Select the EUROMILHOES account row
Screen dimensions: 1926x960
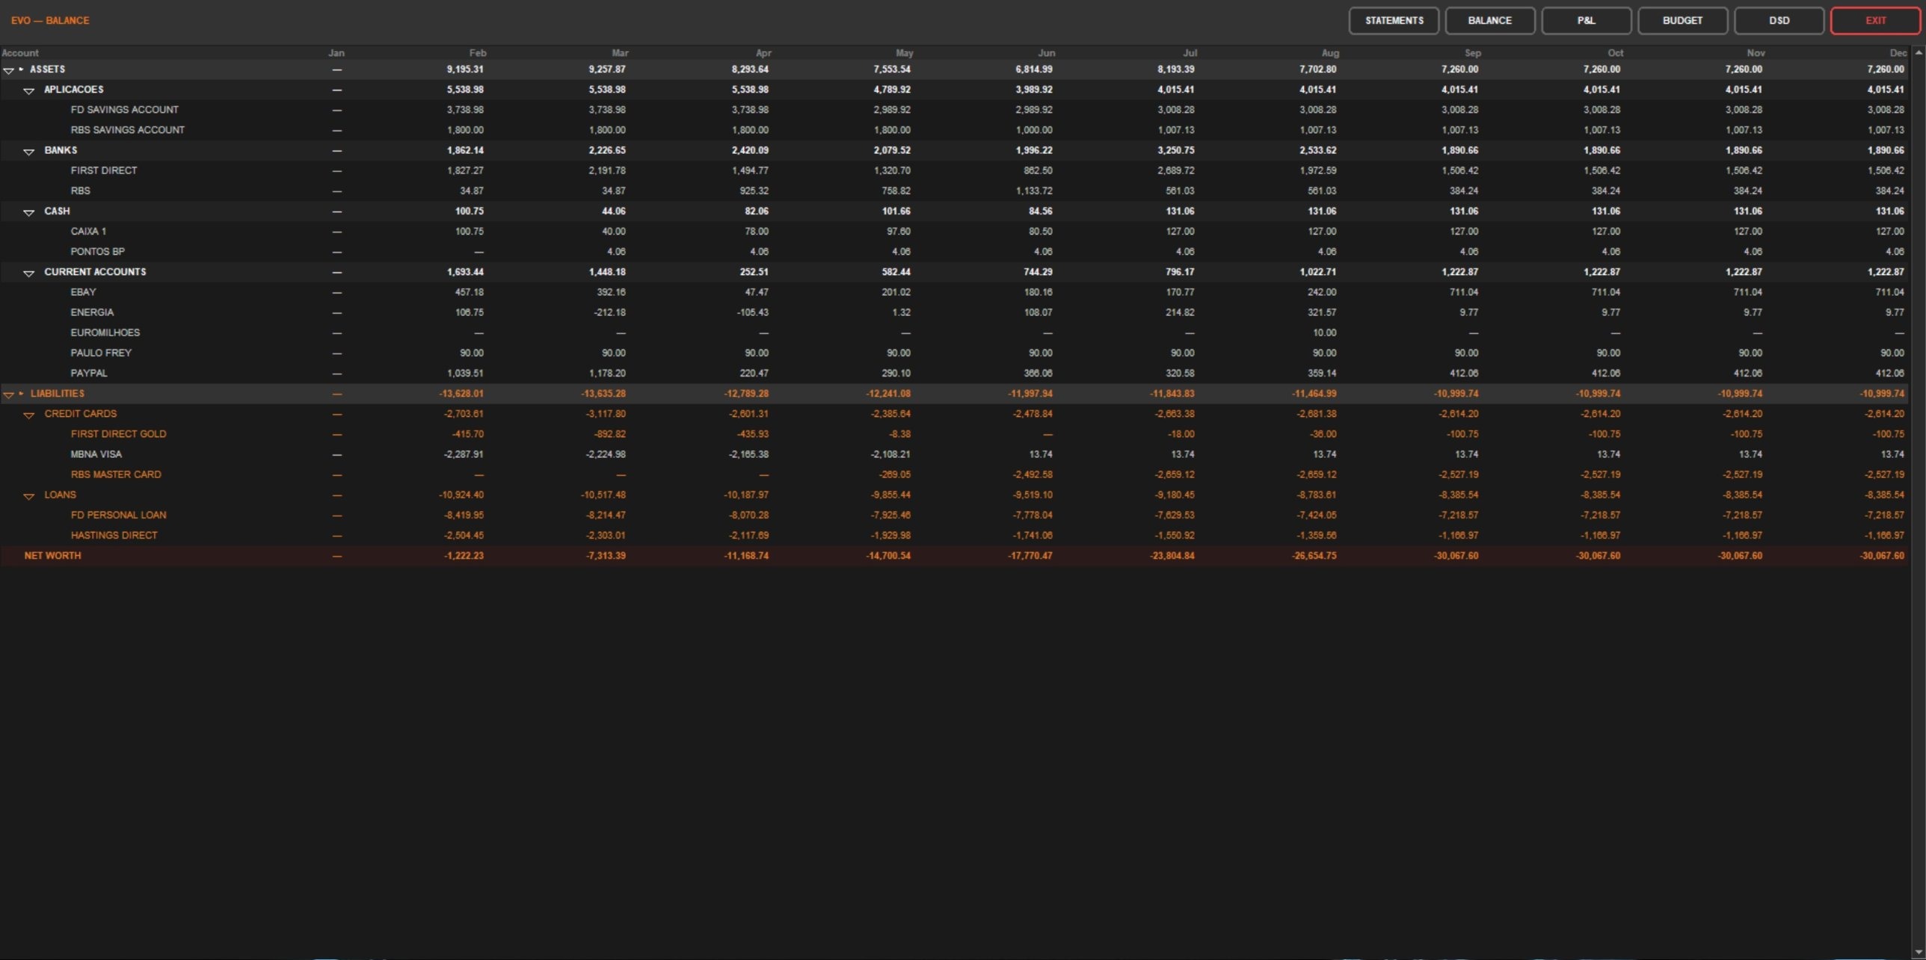point(954,332)
